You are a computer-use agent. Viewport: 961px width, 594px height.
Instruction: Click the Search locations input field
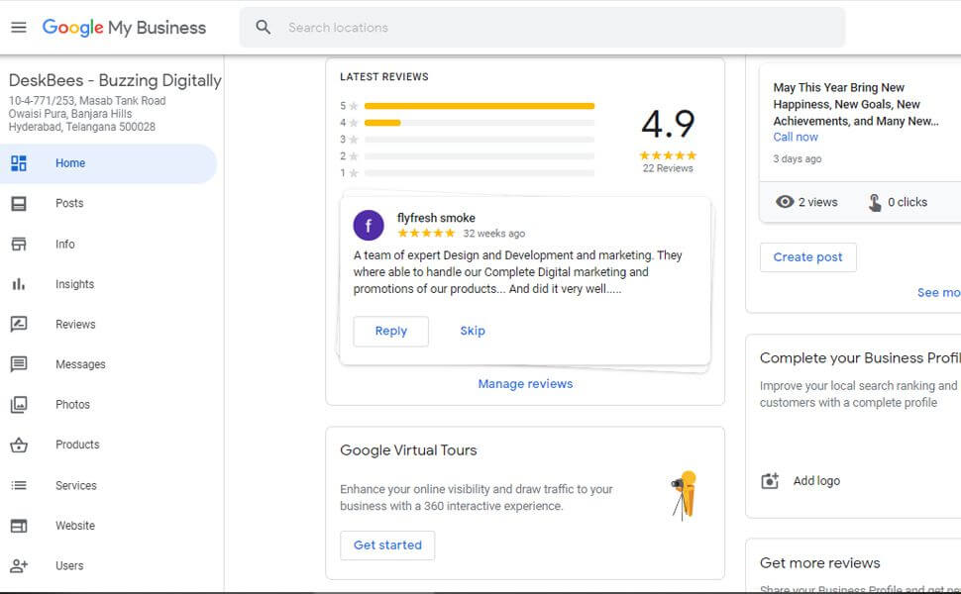542,28
